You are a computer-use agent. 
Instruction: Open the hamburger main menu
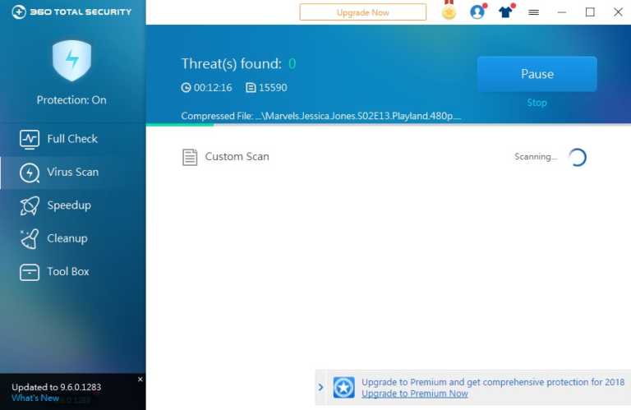click(533, 12)
